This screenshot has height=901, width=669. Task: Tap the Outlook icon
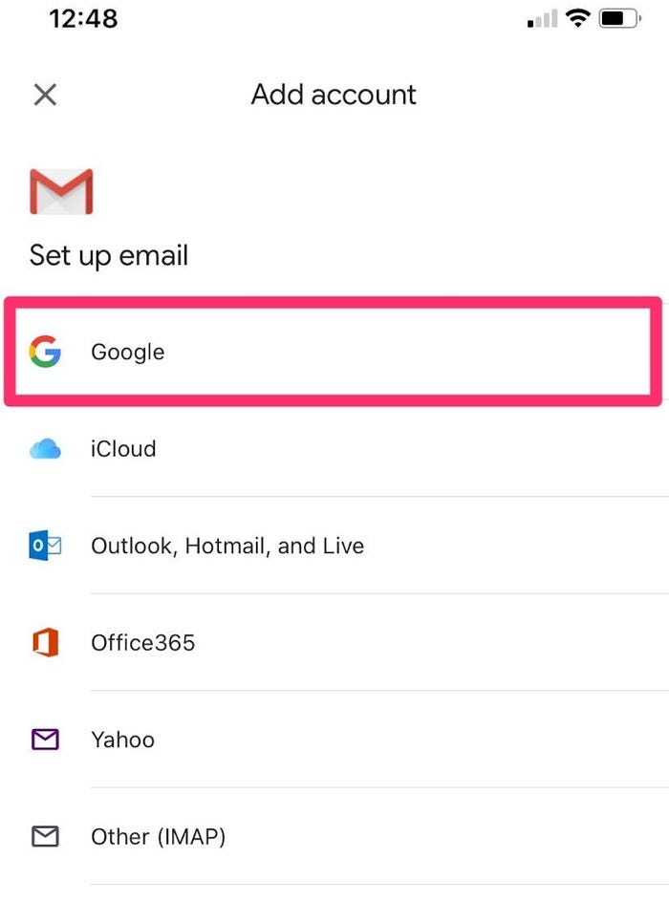click(x=45, y=546)
